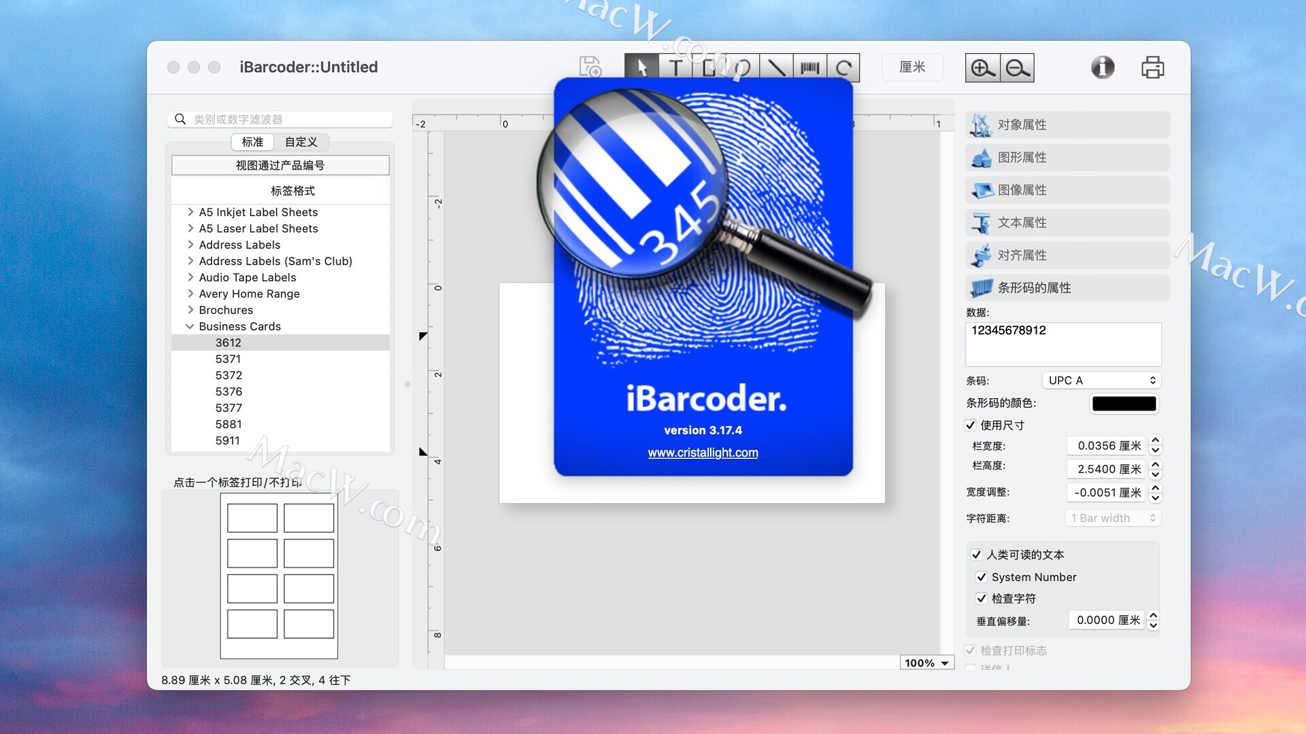
Task: Click the black barcode color swatch
Action: pyautogui.click(x=1124, y=404)
